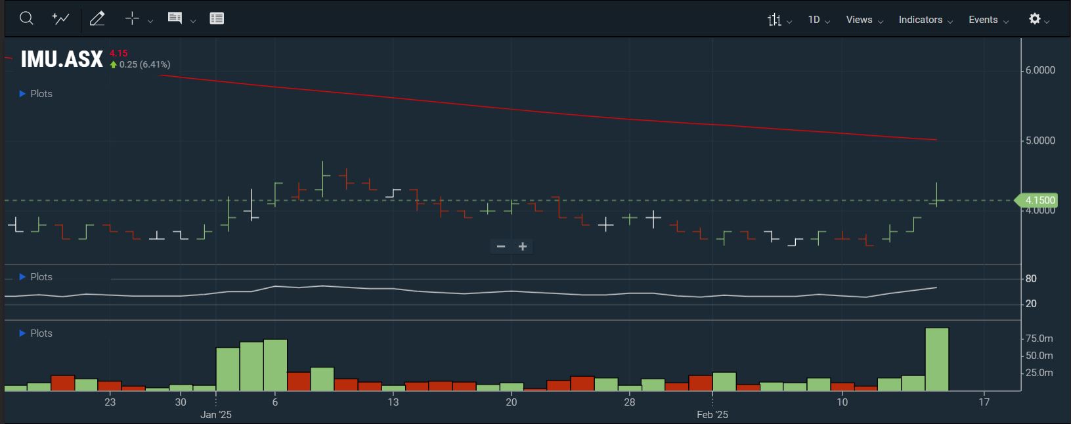Image resolution: width=1071 pixels, height=424 pixels.
Task: Open the chart type bar-style dropdown
Action: pos(779,20)
